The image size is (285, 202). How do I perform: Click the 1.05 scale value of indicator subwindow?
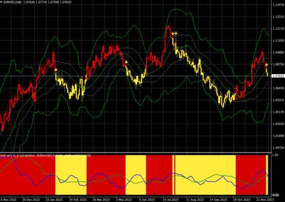[275, 155]
